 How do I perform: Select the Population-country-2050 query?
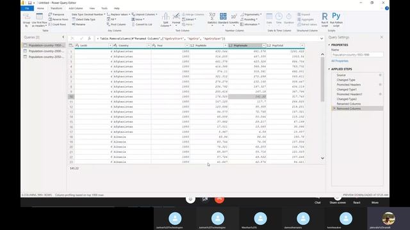click(44, 57)
